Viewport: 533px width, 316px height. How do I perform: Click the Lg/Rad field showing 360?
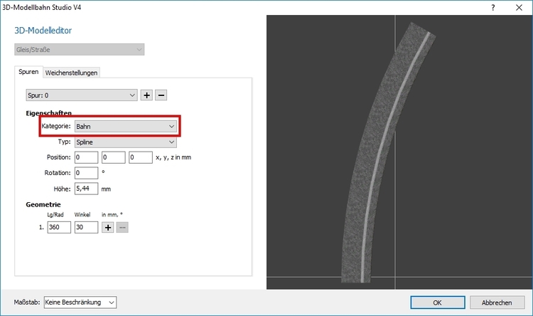[59, 228]
